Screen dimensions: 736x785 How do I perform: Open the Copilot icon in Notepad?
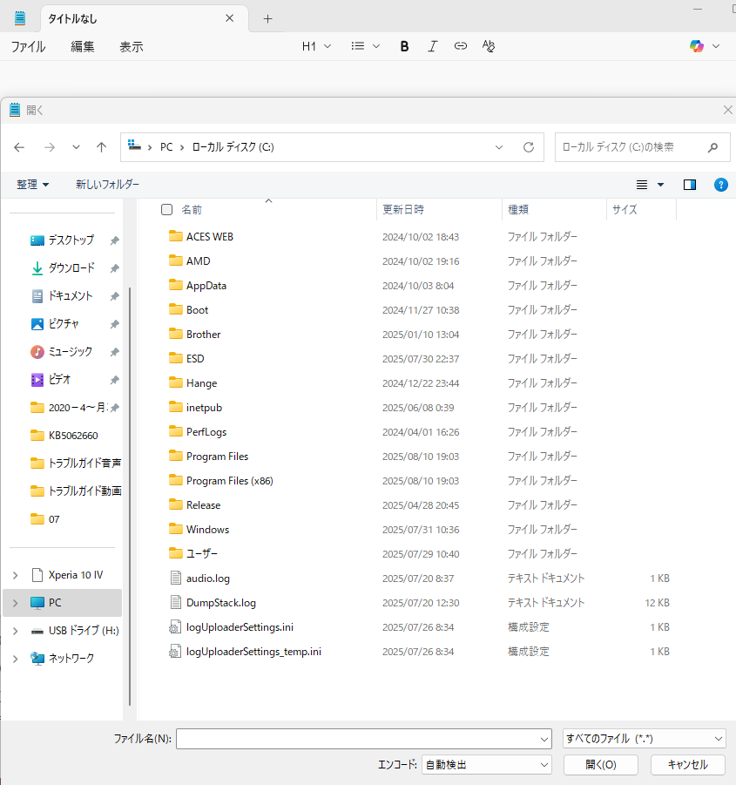(x=695, y=45)
